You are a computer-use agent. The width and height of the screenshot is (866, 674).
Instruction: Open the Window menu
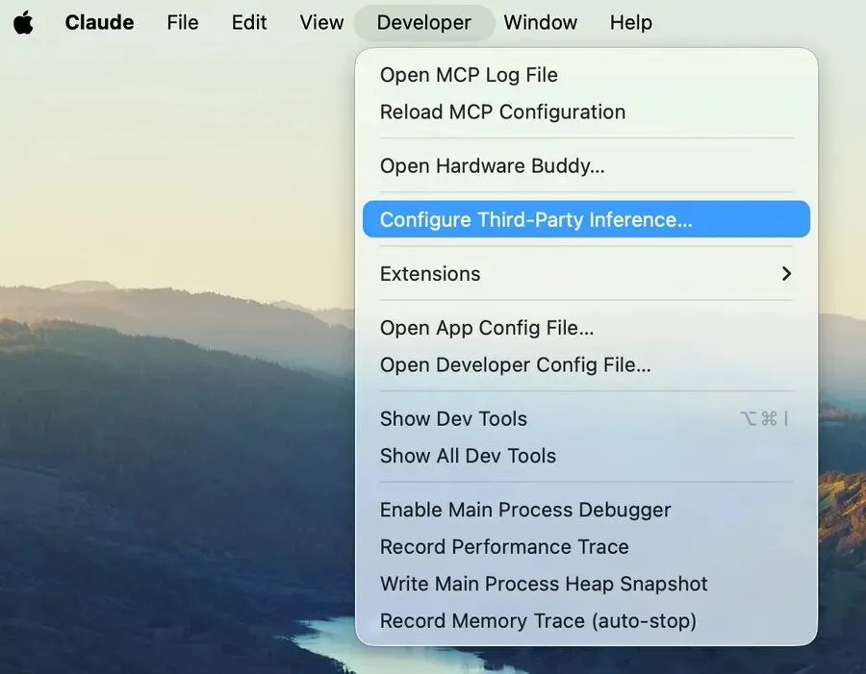[540, 23]
